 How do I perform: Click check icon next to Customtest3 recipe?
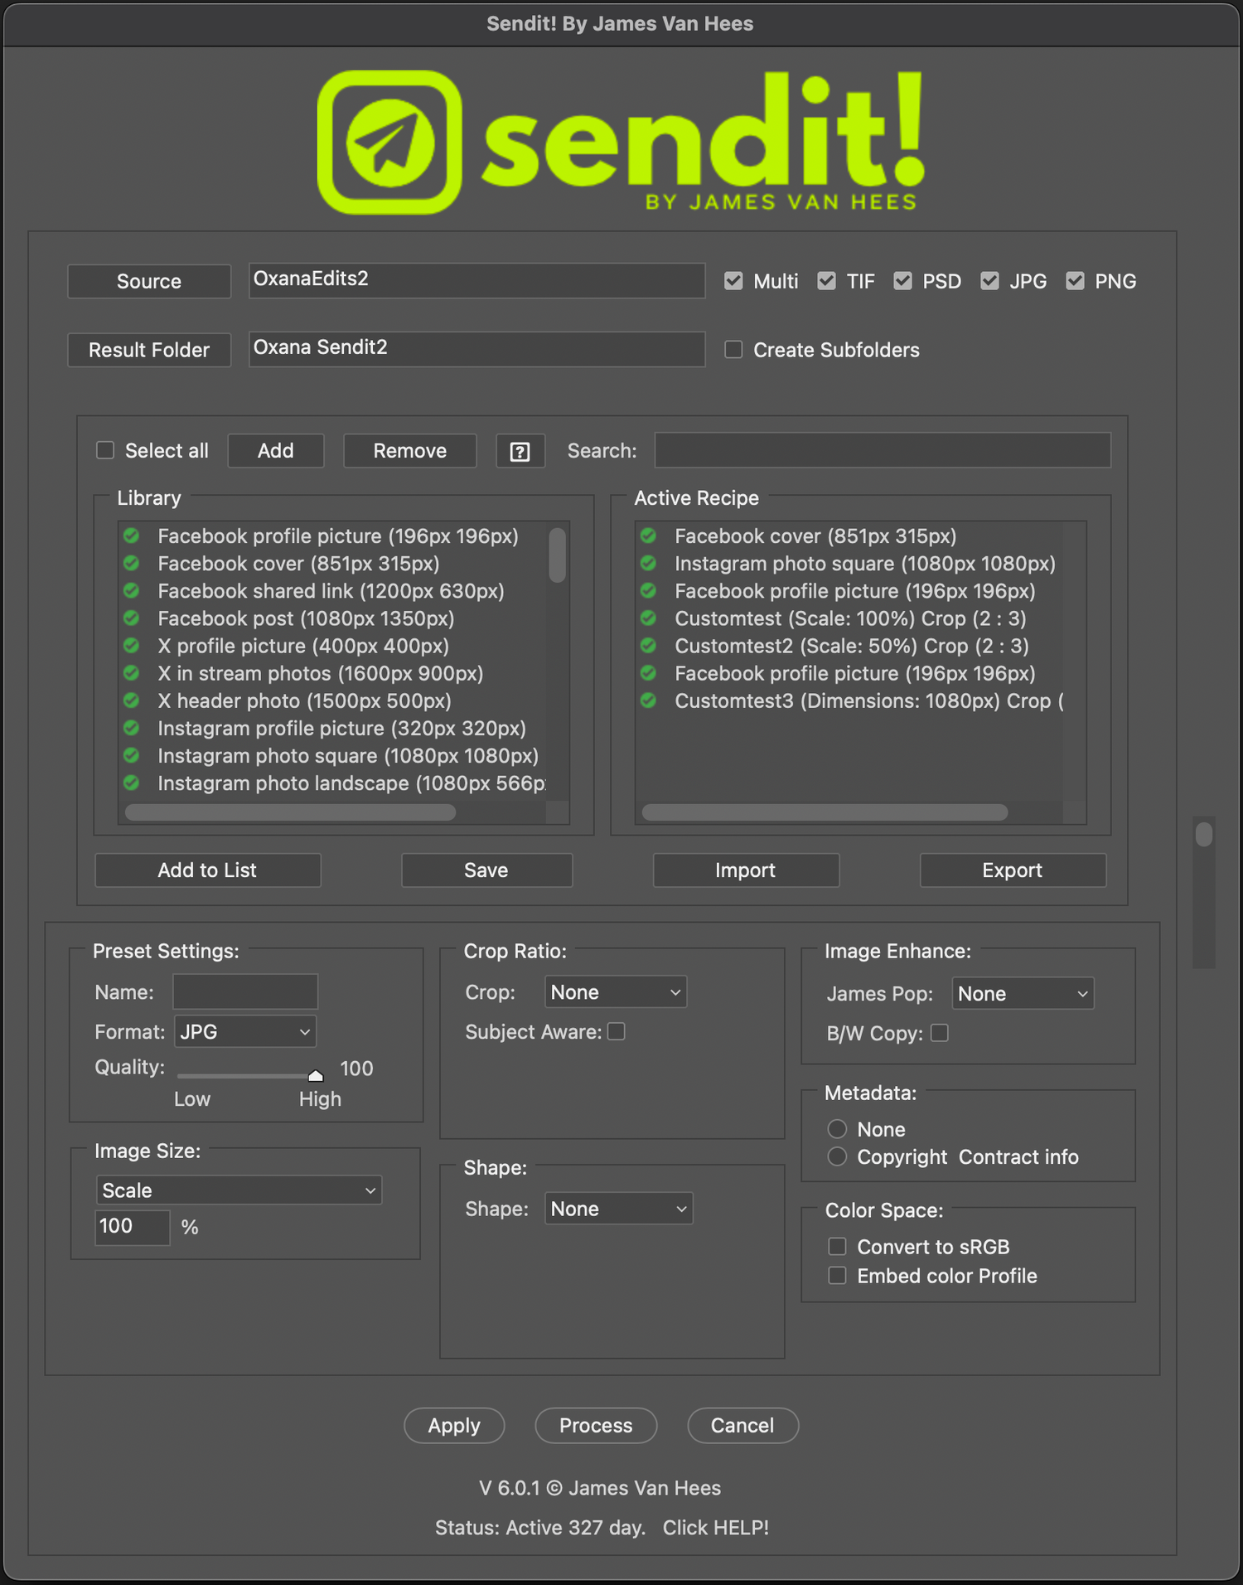[648, 701]
